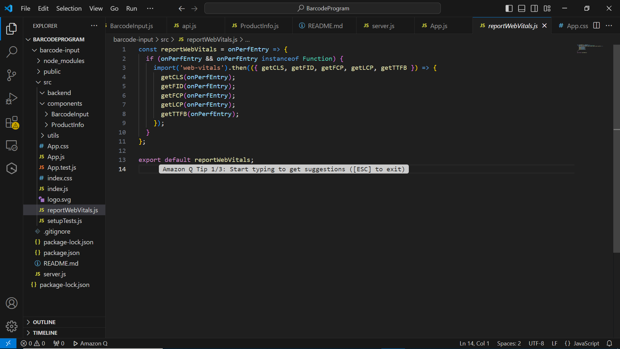
Task: Open Run and Debug view
Action: [x=12, y=99]
